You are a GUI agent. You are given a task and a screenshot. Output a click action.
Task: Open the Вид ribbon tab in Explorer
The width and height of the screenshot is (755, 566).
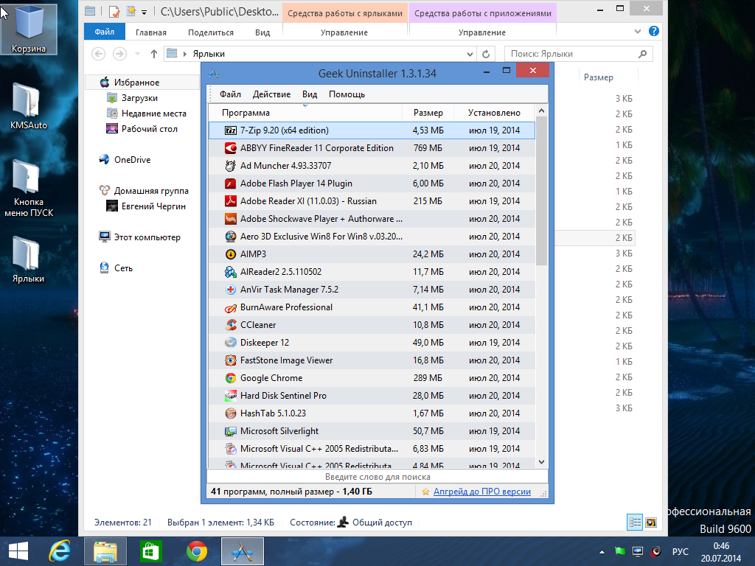pyautogui.click(x=262, y=32)
